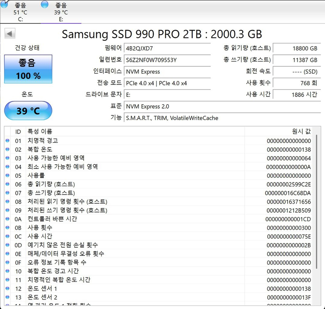The image size is (325, 309).
Task: Click status dot for row 07 총 쓰기량
Action: pos(7,193)
